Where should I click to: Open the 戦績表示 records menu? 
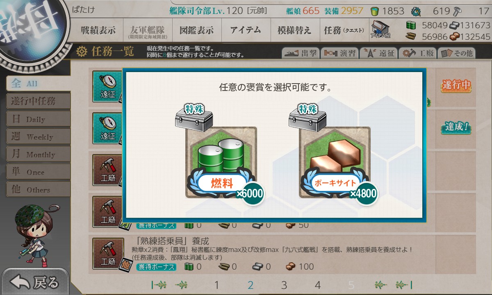coord(98,30)
